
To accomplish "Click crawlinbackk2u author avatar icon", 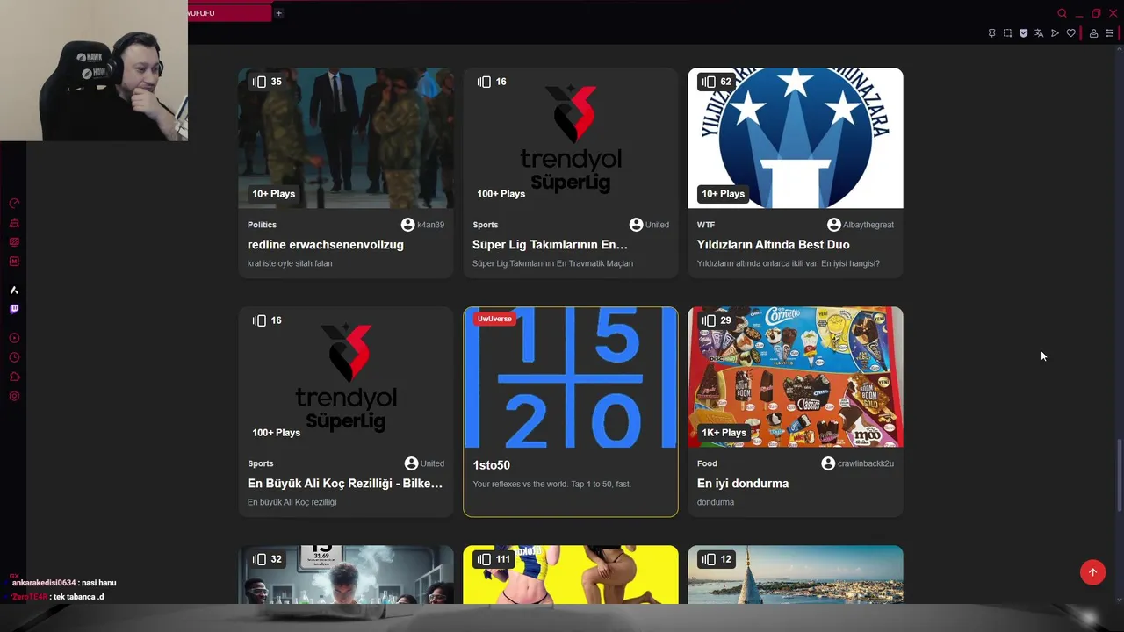I will pyautogui.click(x=828, y=463).
